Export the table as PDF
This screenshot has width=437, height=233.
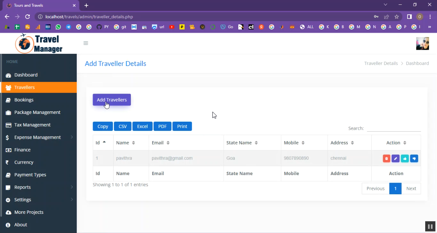pos(162,126)
